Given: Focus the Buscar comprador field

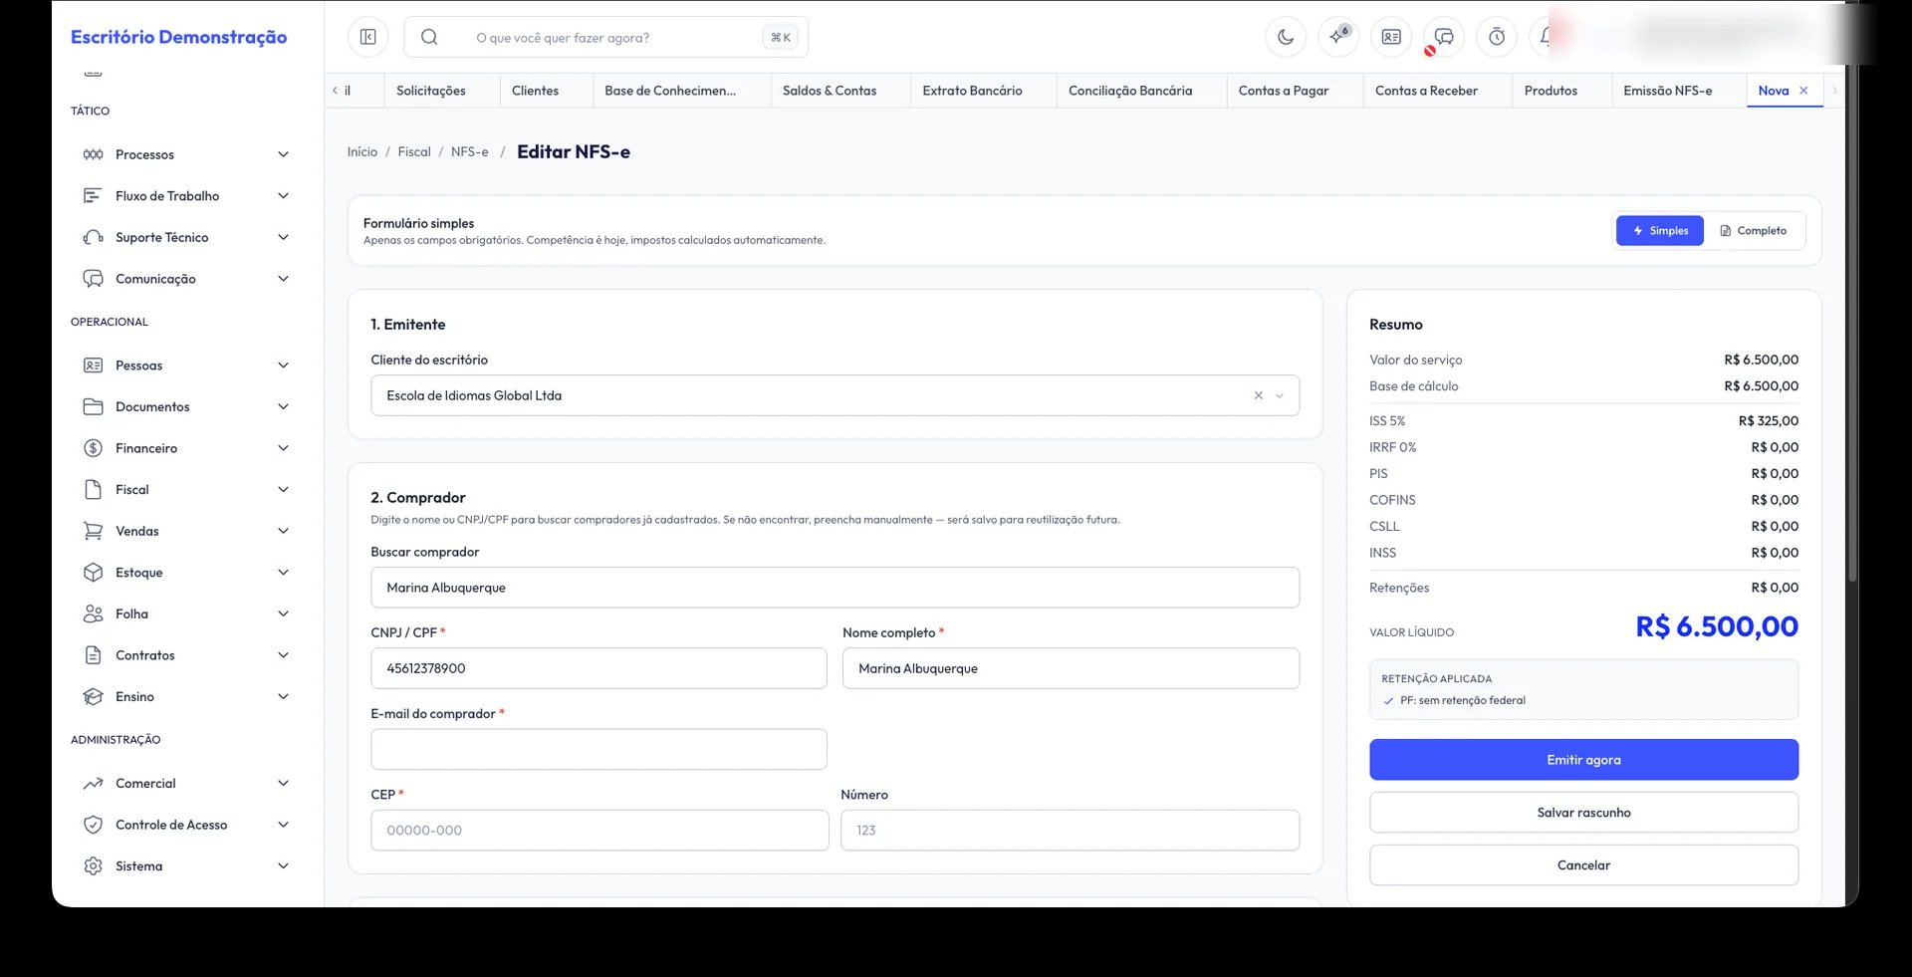Looking at the screenshot, I should click(x=835, y=588).
